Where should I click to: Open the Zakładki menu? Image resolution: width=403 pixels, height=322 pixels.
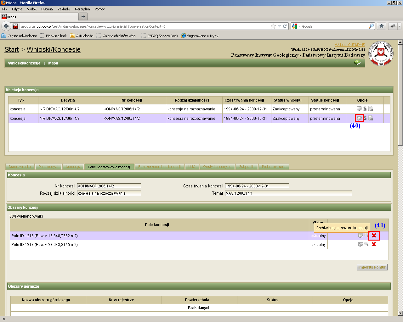pos(64,9)
